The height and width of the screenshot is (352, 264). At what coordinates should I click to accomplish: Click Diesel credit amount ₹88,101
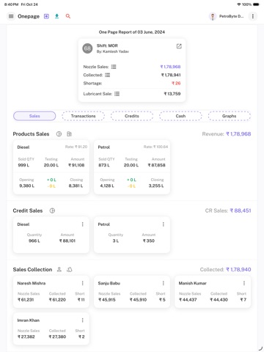pyautogui.click(x=67, y=241)
